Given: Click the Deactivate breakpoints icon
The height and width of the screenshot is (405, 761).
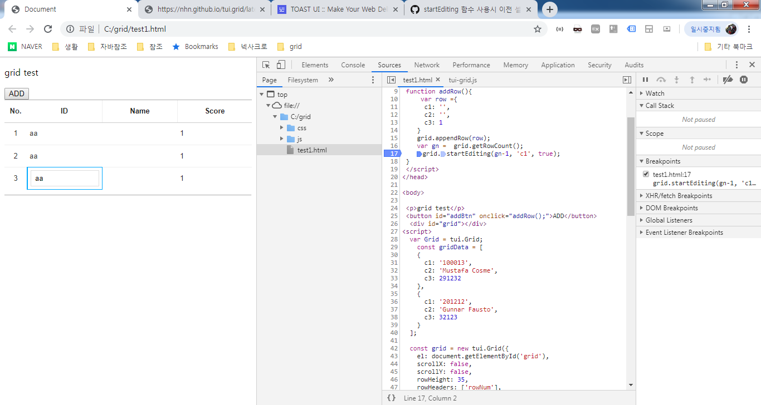Looking at the screenshot, I should pos(728,80).
